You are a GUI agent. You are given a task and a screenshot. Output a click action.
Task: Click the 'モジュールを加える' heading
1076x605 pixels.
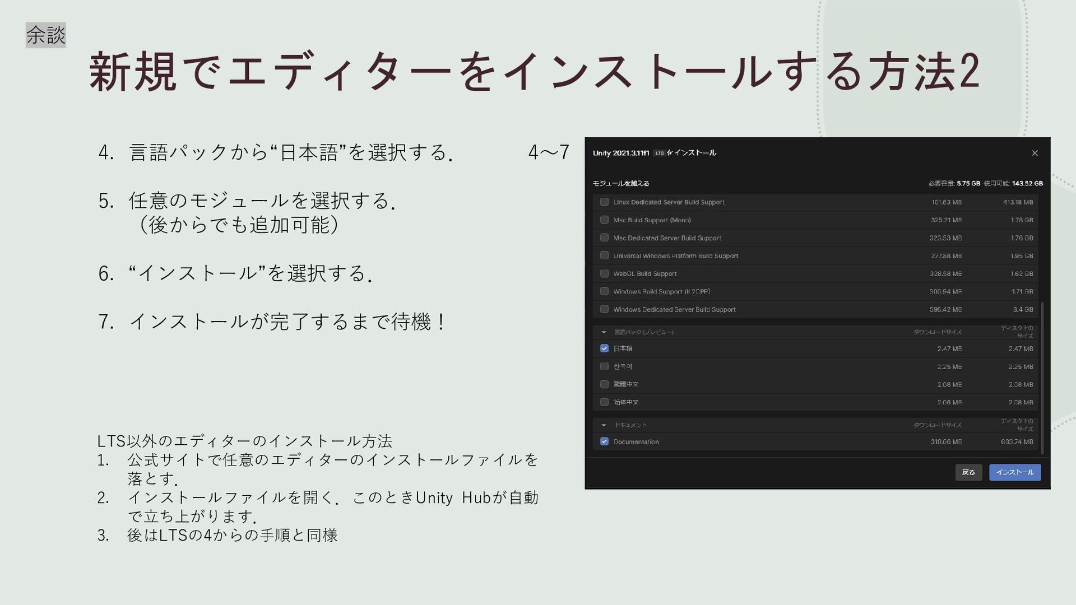click(621, 183)
